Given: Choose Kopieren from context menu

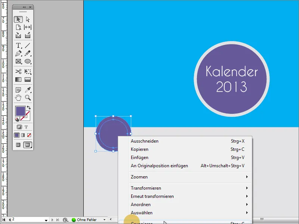Looking at the screenshot, I should pyautogui.click(x=185, y=149).
